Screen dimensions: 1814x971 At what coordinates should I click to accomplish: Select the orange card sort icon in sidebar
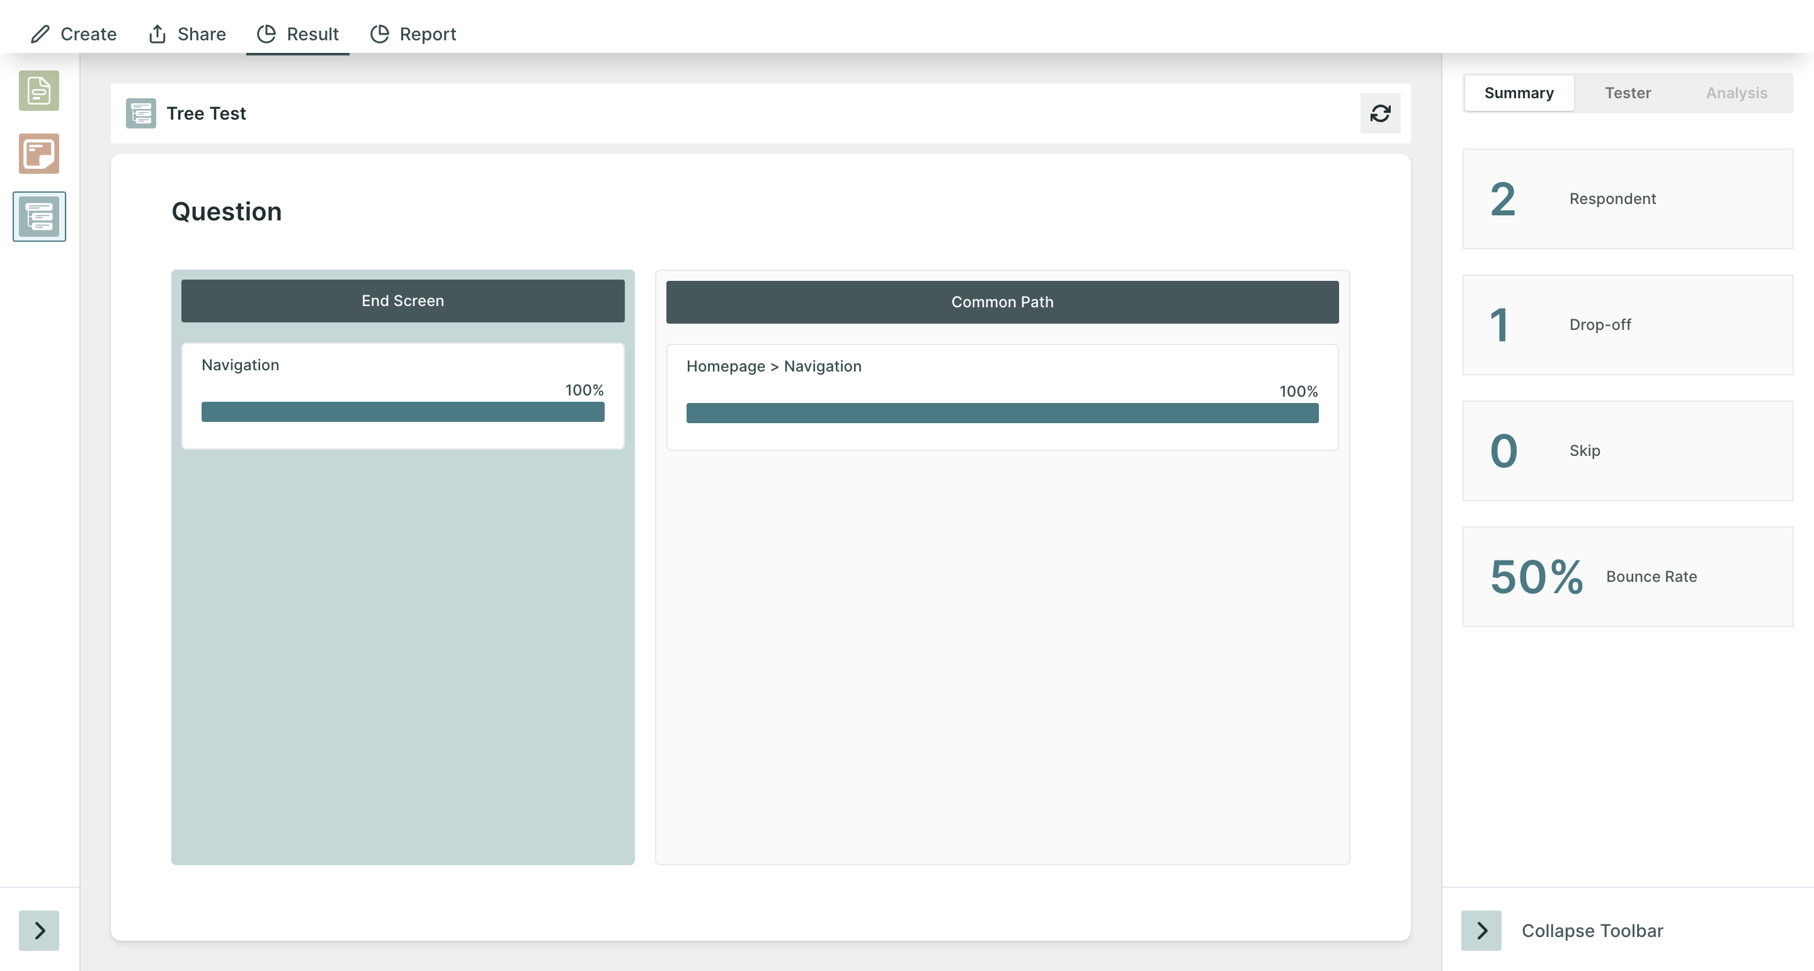(38, 154)
